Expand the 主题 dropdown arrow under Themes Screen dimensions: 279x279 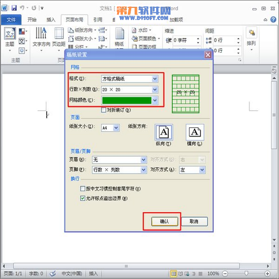click(x=10, y=51)
